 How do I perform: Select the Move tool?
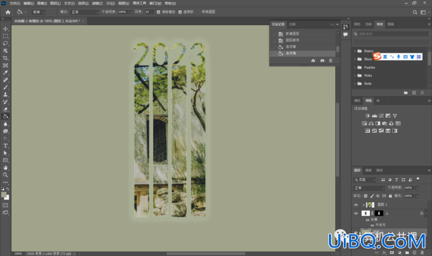point(6,29)
